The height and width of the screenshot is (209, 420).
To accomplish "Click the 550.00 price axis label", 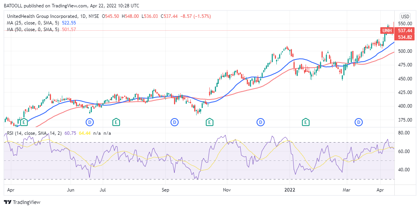I will coord(405,24).
